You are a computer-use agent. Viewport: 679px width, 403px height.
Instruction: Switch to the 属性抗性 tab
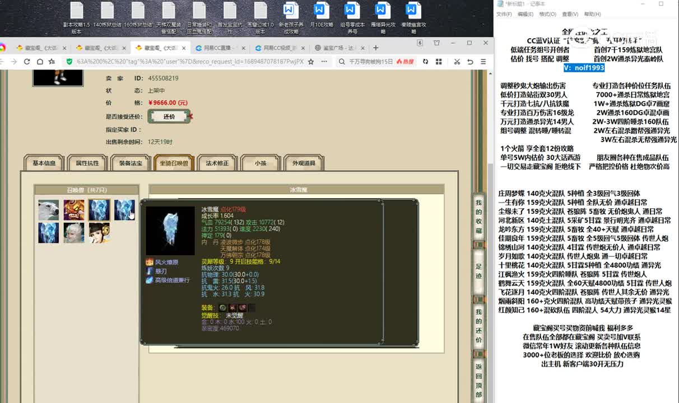pyautogui.click(x=87, y=163)
